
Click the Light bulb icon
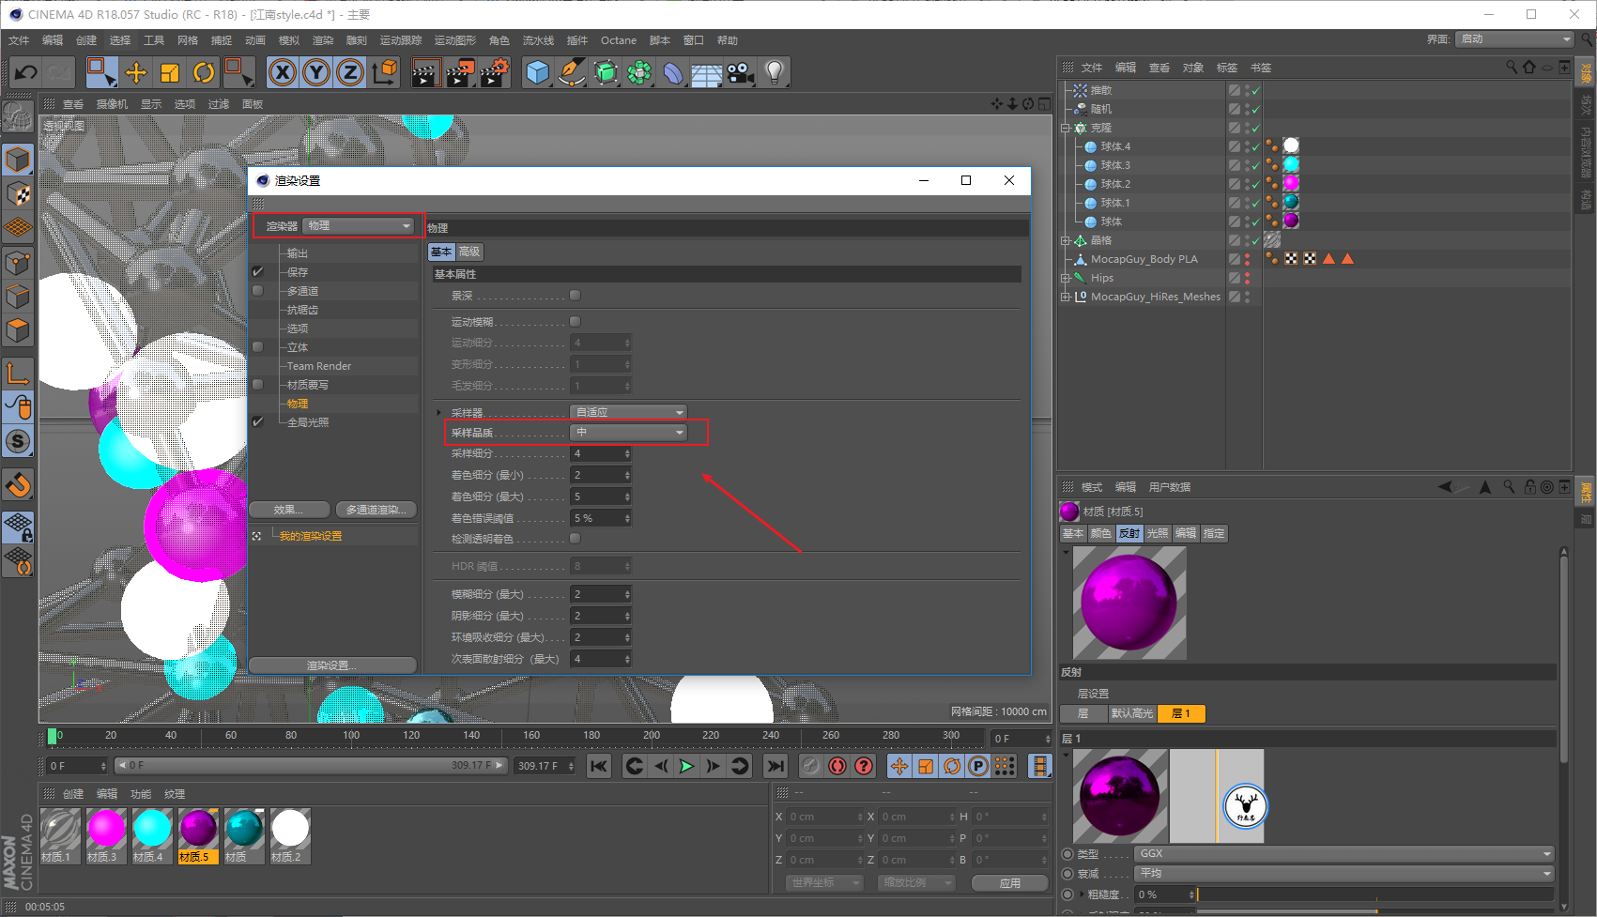coord(775,72)
